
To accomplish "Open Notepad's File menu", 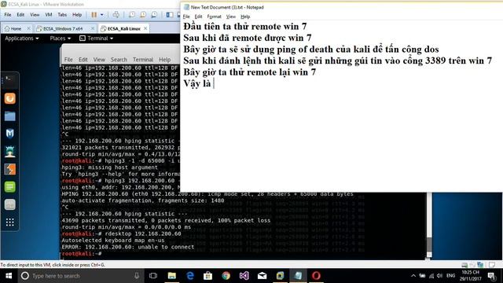I will 186,17.
